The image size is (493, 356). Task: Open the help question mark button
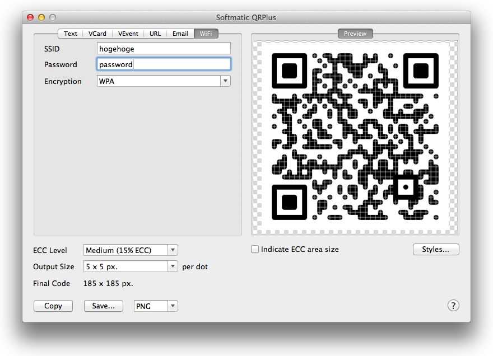point(453,306)
